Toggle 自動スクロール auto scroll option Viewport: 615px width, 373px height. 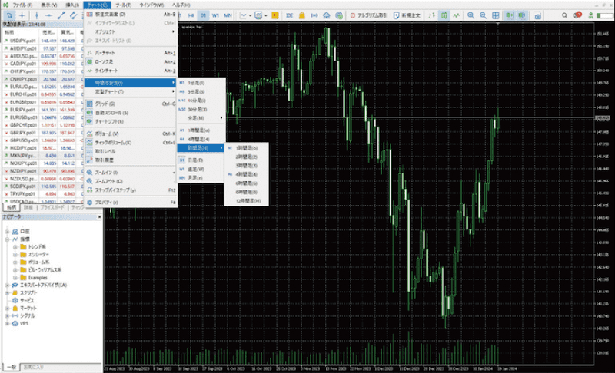(x=112, y=113)
